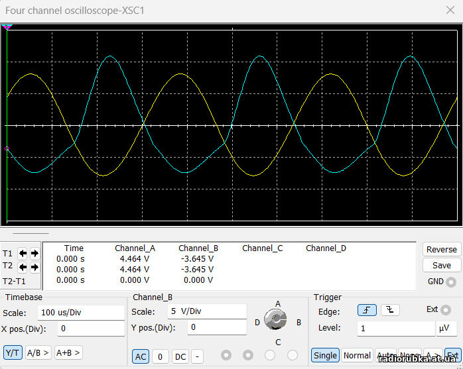Edit the timebase scale field
463x369 pixels.
[x=81, y=313]
